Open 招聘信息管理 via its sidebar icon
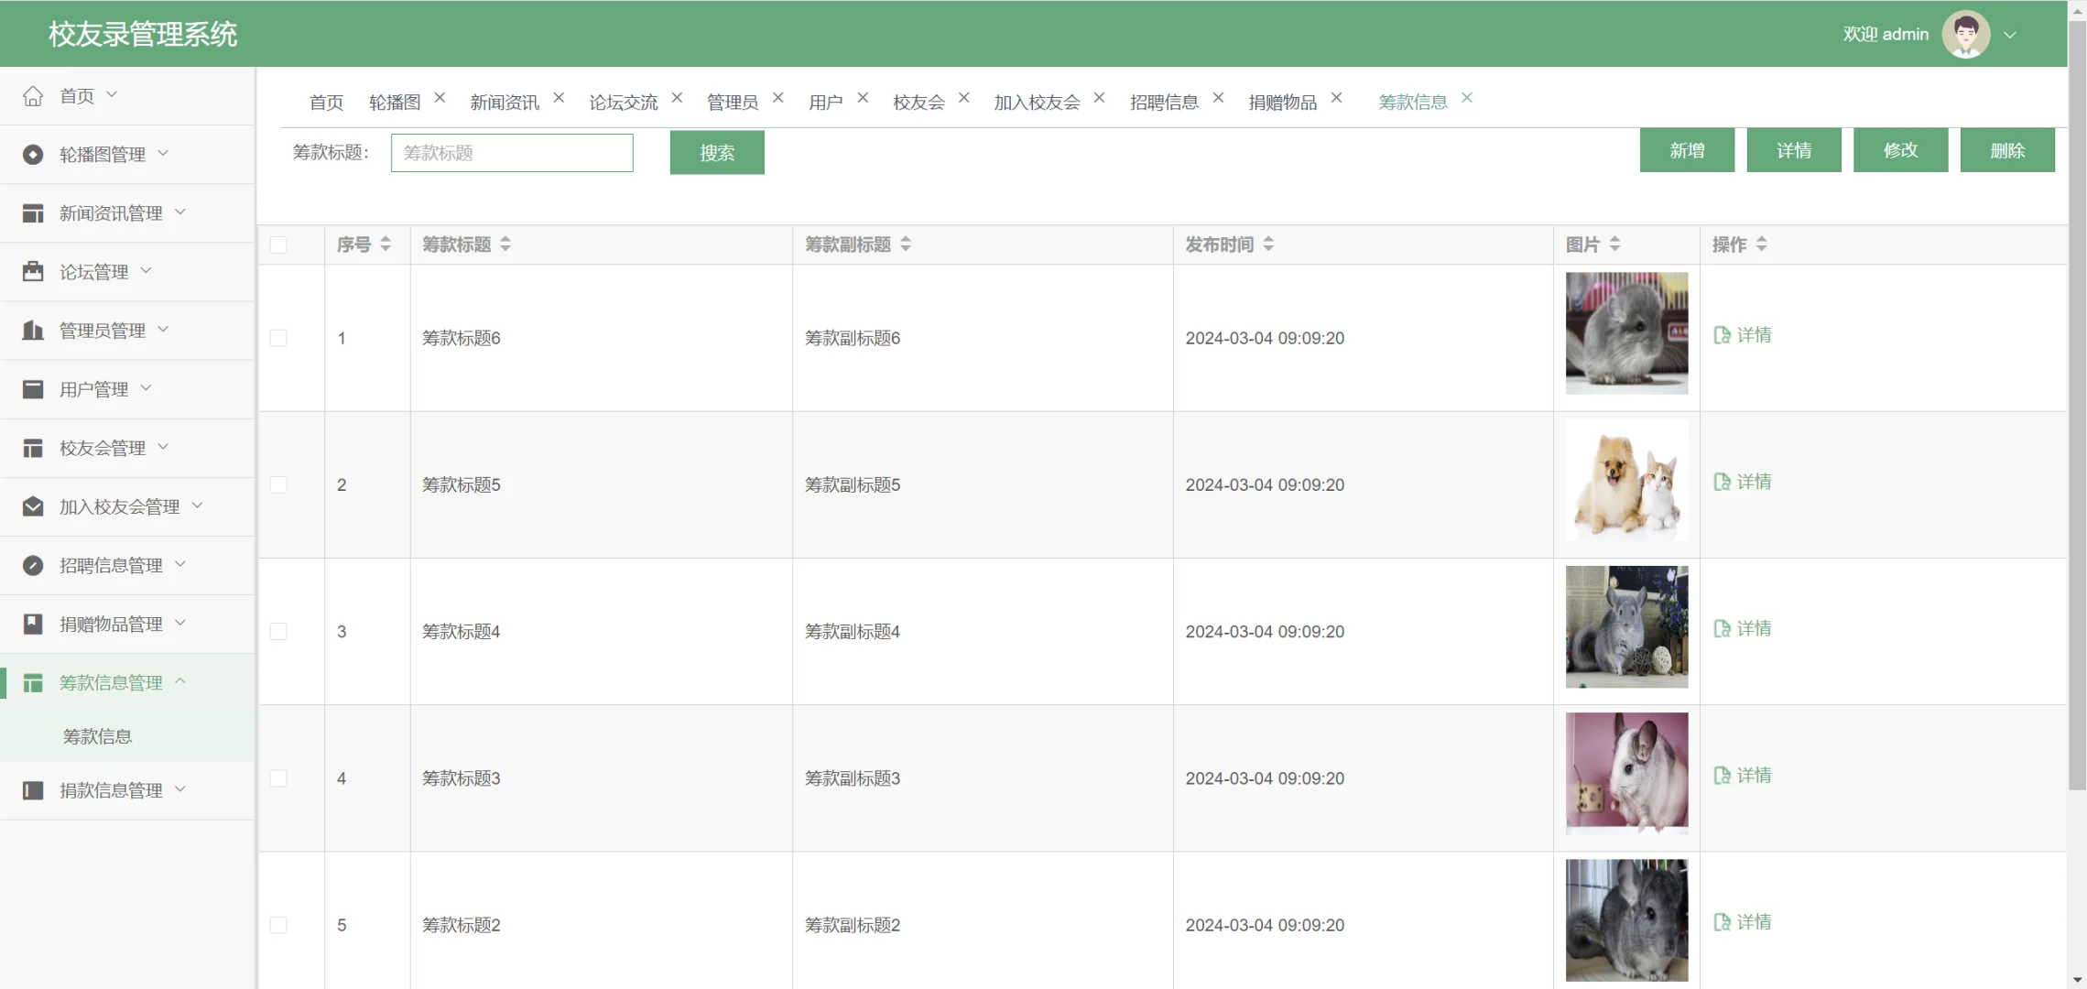This screenshot has height=989, width=2087. [x=33, y=565]
